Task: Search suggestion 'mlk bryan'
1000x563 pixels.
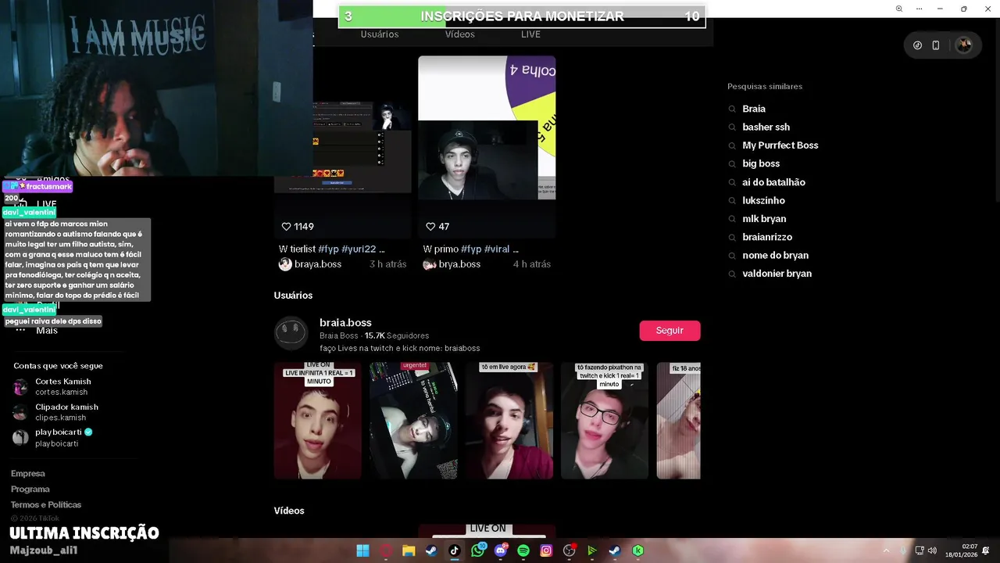Action: pyautogui.click(x=764, y=219)
